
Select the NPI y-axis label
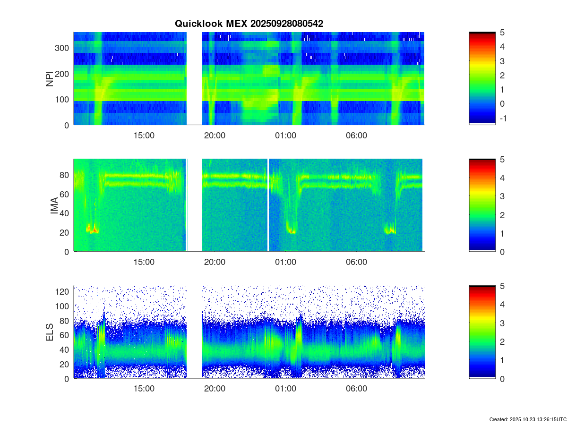pos(49,78)
